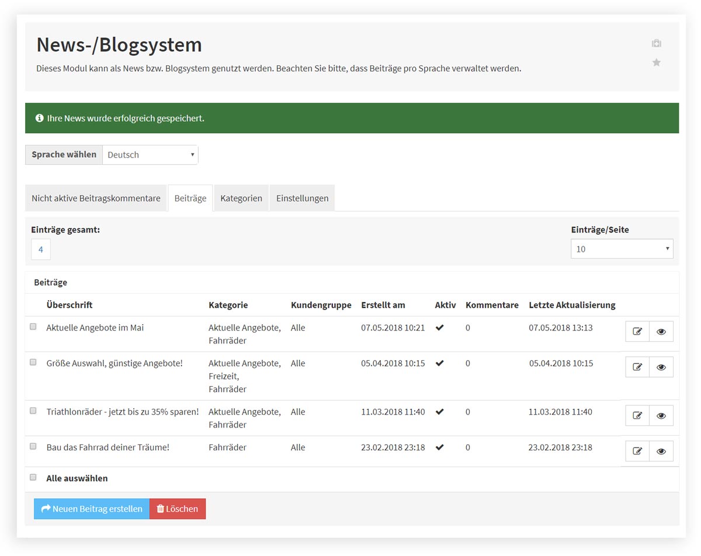Click the active checkmark for the Triathlonräder row
Image resolution: width=701 pixels, height=556 pixels.
(x=440, y=412)
